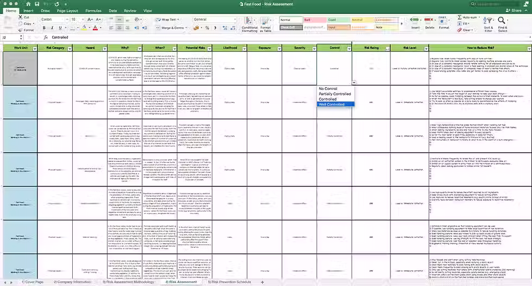Toggle align text right
Viewport: 532px width, 286px height.
pos(127,28)
